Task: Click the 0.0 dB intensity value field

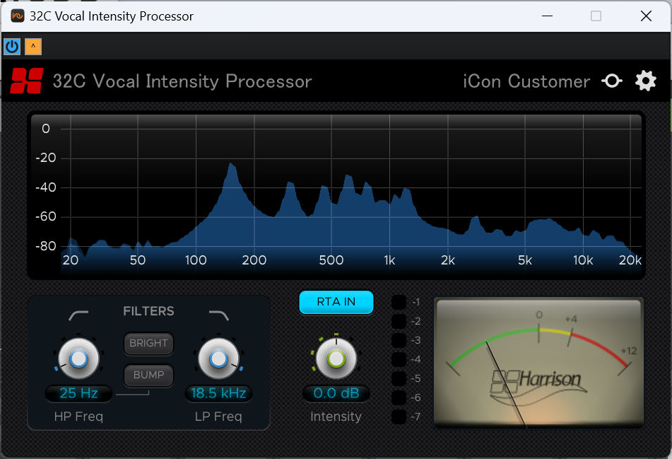Action: (336, 393)
